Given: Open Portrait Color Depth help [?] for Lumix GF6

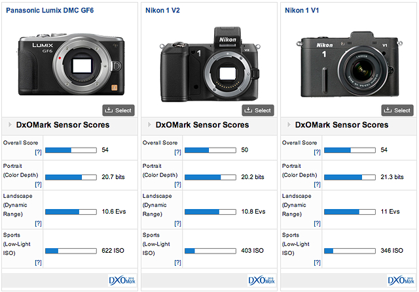Looking at the screenshot, I should (x=38, y=184).
